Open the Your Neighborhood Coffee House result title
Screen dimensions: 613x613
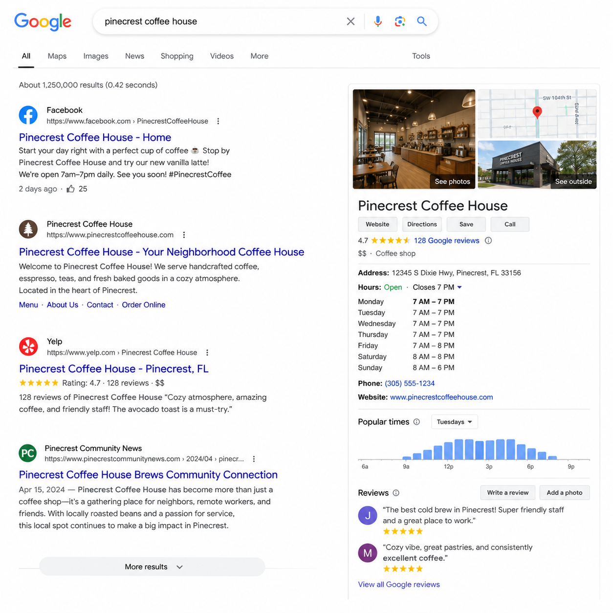pyautogui.click(x=161, y=252)
